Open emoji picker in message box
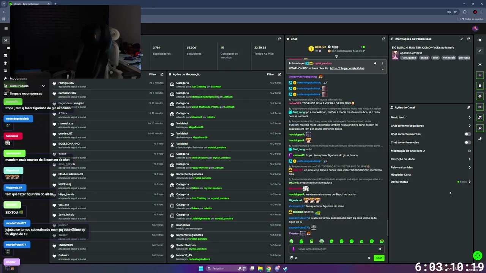The image size is (486, 273). pyautogui.click(x=380, y=249)
